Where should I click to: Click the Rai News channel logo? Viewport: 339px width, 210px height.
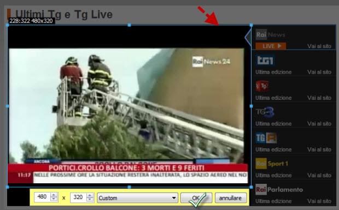270,34
